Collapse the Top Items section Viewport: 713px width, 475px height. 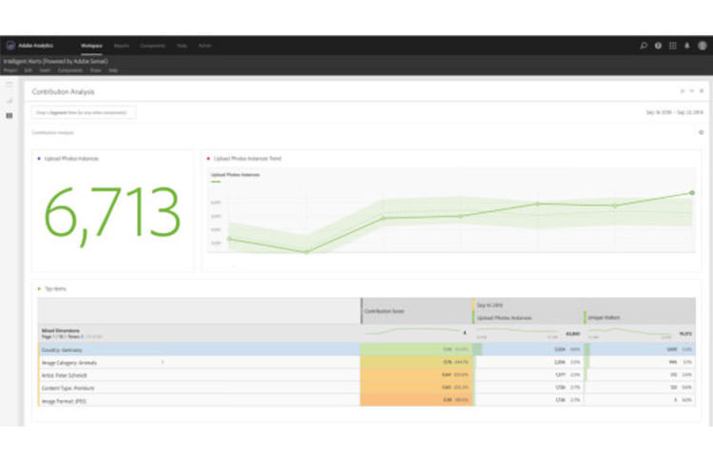point(39,288)
